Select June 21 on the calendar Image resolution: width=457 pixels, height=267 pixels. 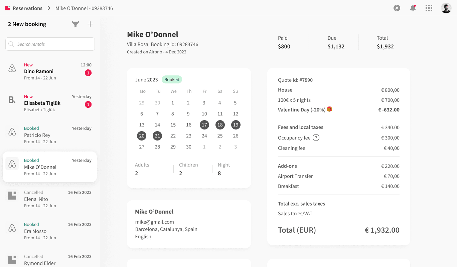pyautogui.click(x=157, y=136)
